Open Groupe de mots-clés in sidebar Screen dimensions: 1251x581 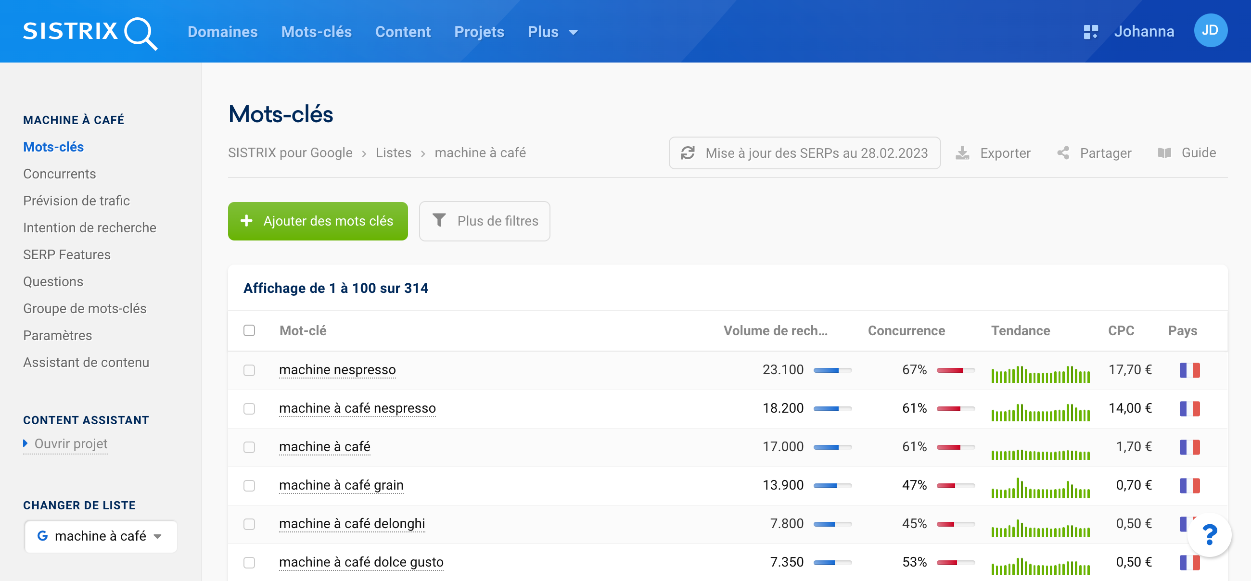pyautogui.click(x=85, y=308)
